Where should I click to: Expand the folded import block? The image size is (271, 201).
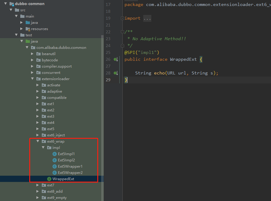(122, 18)
